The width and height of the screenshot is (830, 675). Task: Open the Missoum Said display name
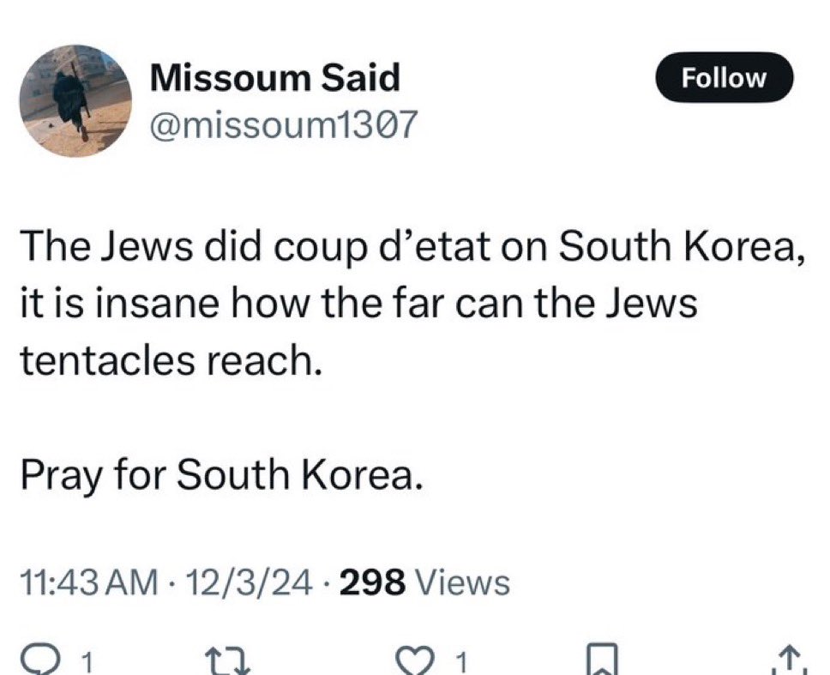(x=274, y=78)
